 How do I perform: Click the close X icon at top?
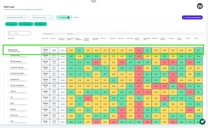(94, 1)
